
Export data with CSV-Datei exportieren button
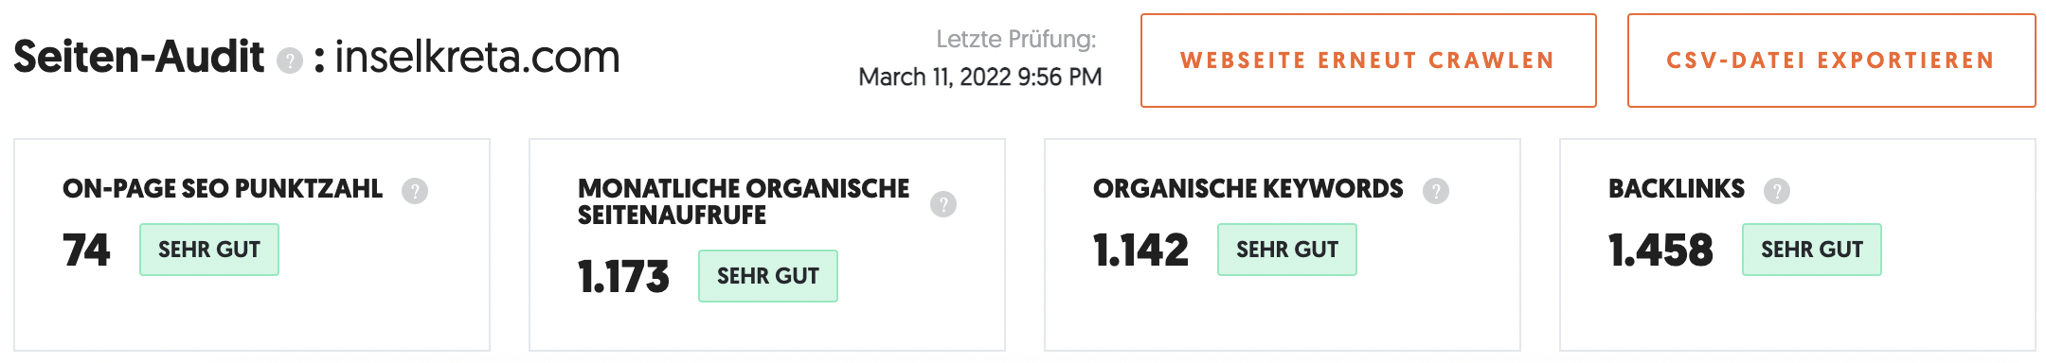[x=1831, y=60]
